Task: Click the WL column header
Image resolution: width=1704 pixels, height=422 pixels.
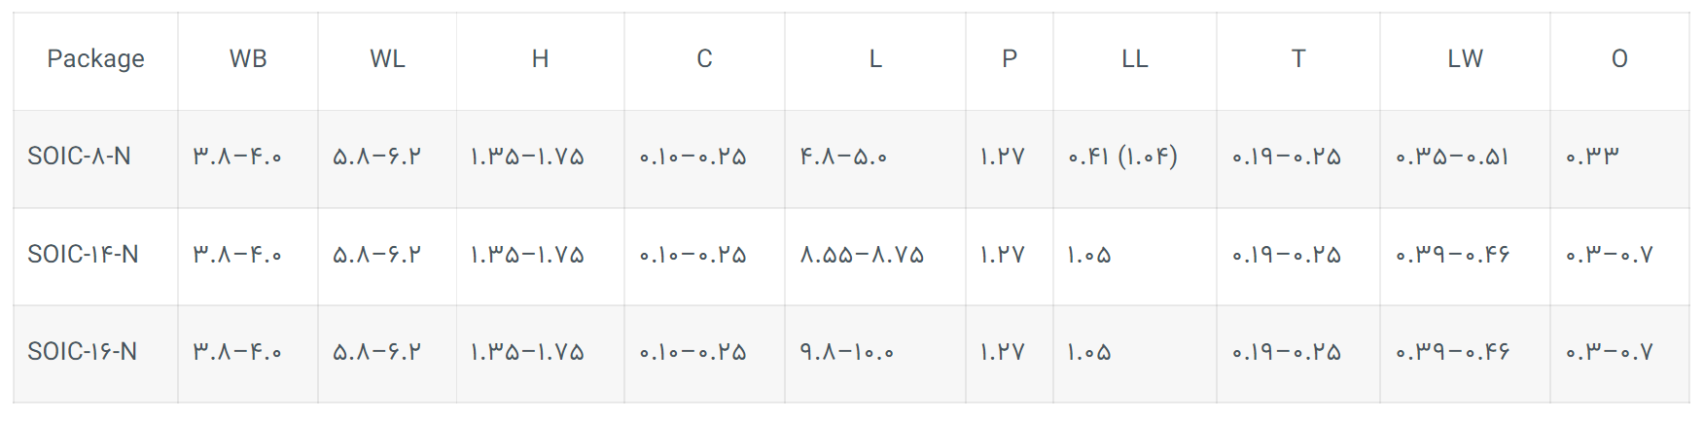Action: point(387,59)
